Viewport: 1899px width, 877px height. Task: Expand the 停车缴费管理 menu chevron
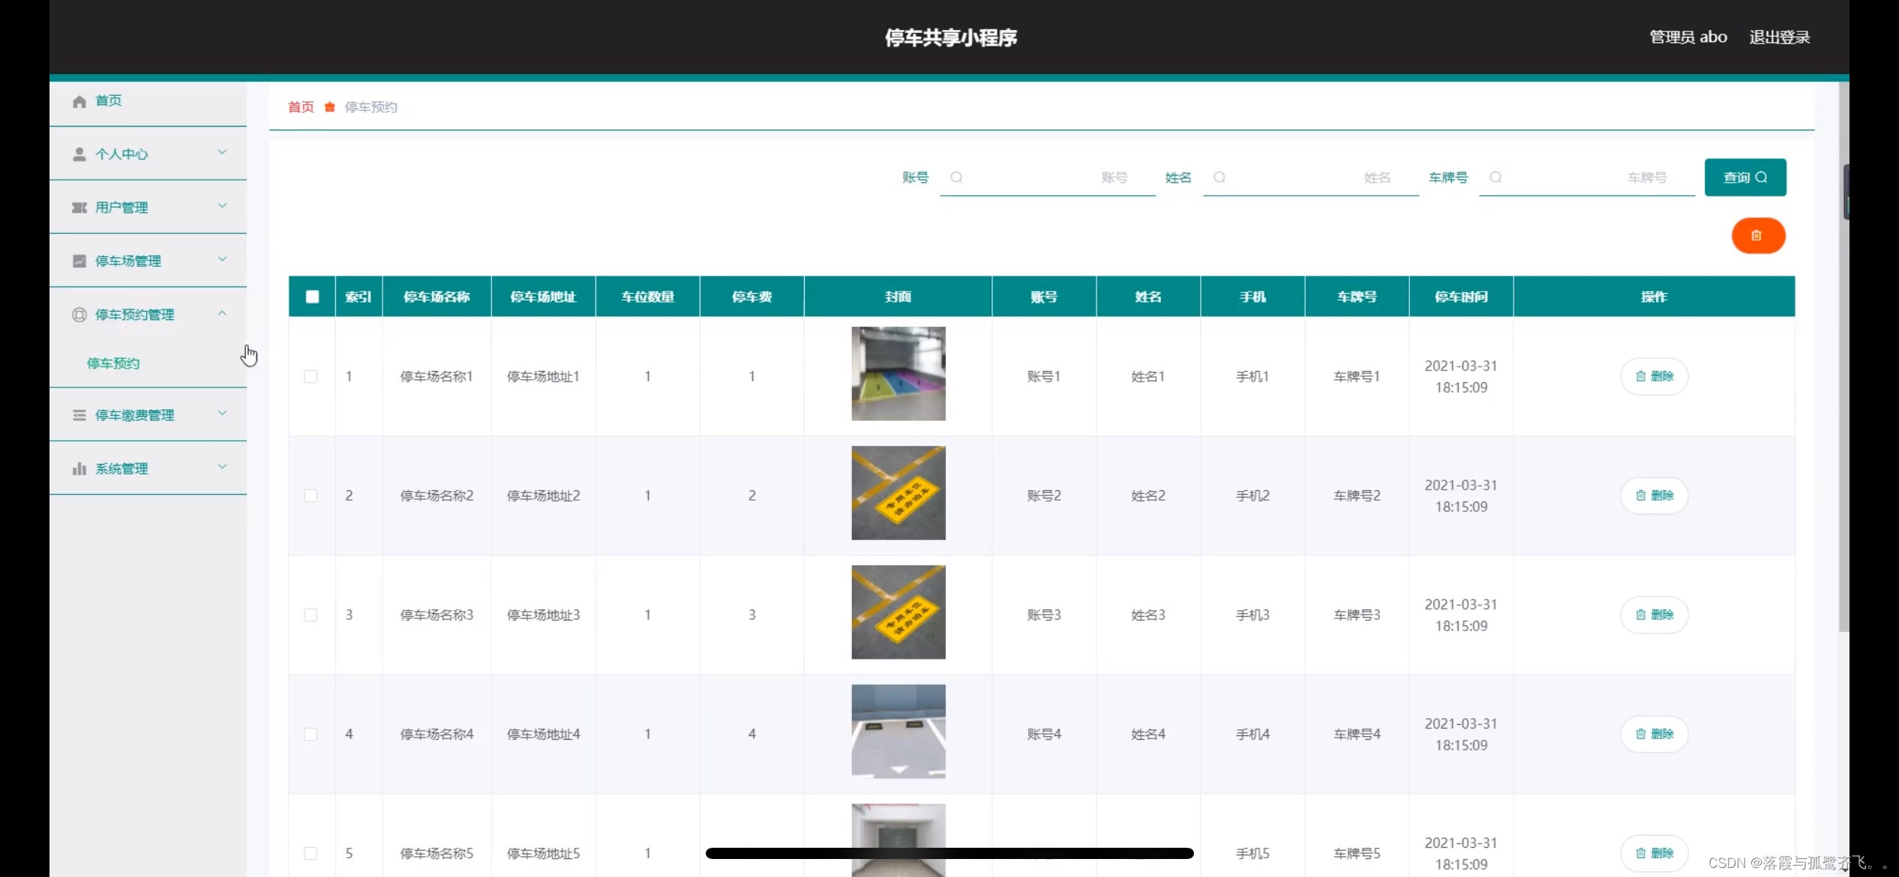coord(222,413)
